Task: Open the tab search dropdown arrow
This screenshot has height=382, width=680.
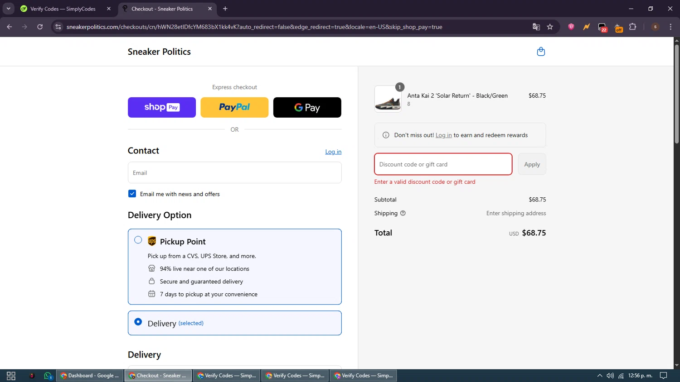Action: pyautogui.click(x=8, y=9)
